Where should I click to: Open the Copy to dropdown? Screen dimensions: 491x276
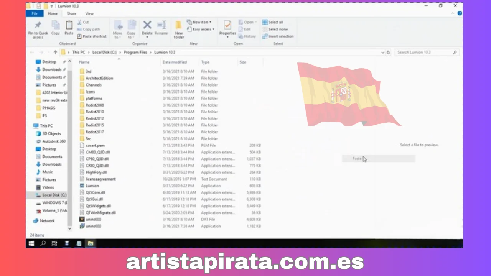point(131,30)
